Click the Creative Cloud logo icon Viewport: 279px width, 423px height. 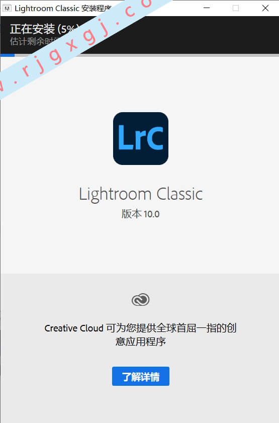(x=140, y=300)
